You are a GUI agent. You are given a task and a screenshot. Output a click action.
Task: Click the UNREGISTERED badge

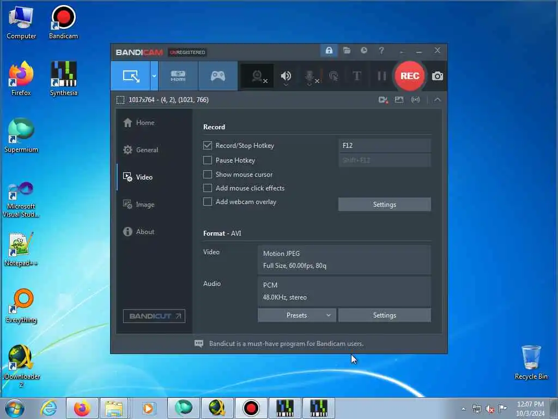point(187,52)
